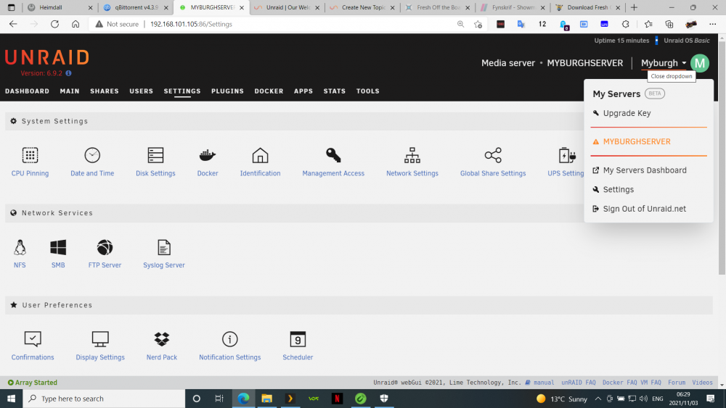
Task: Open the Docker FAQ footer link
Action: pyautogui.click(x=619, y=383)
